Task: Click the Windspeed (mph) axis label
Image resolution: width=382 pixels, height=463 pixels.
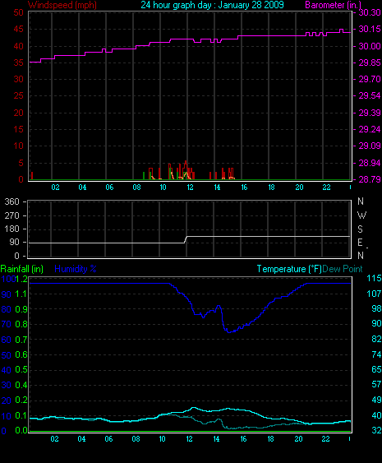Action: (62, 5)
